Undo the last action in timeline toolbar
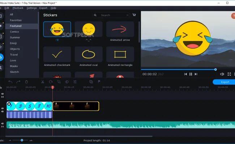Viewport: 235px width, 144px height. [10, 82]
